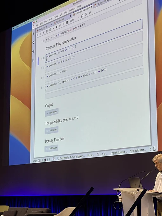This screenshot has width=162, height=216.
Task: Restart the kernel with circular arrow icon
Action: (60, 26)
